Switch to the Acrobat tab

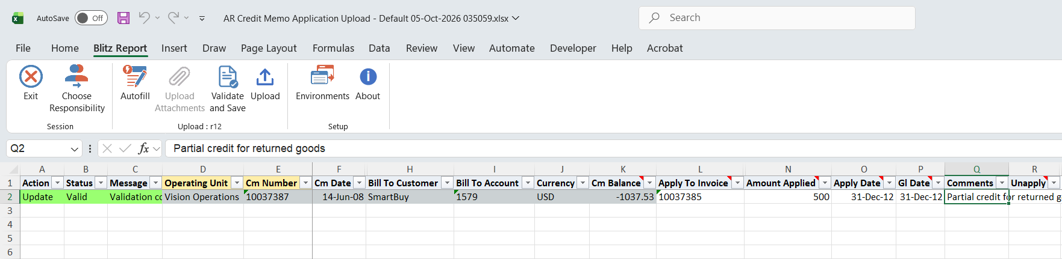pos(665,48)
